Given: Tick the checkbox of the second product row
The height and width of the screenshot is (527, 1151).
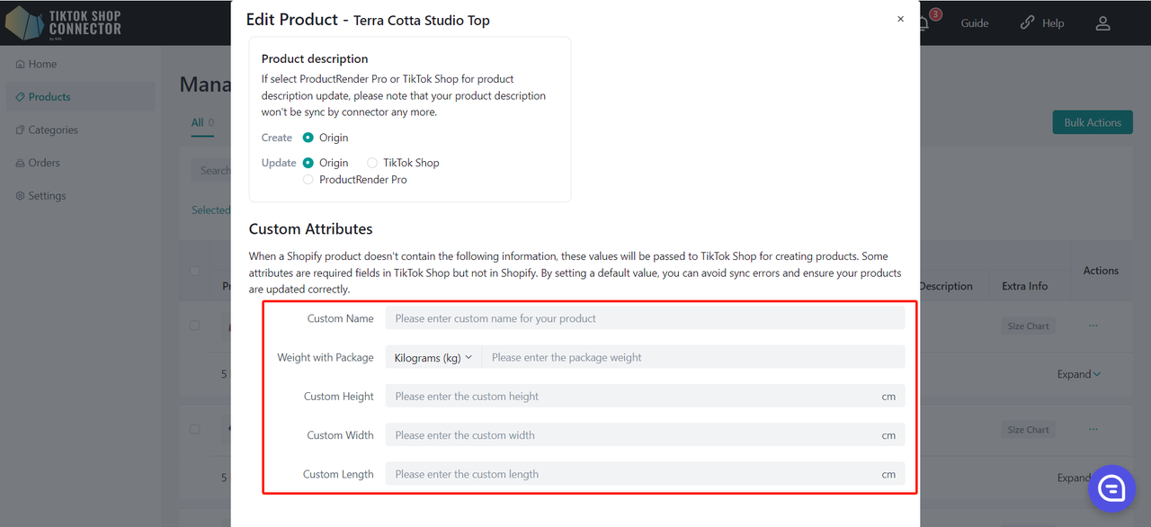Looking at the screenshot, I should [195, 429].
